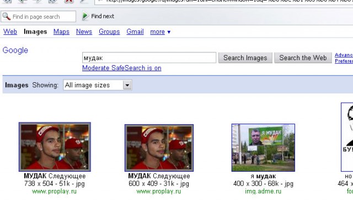Click '600 x 409 - 31k - jpg' text
The image size is (353, 202).
point(159,184)
